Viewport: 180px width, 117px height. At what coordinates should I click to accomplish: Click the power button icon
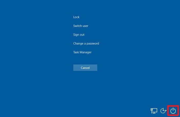[x=173, y=111]
